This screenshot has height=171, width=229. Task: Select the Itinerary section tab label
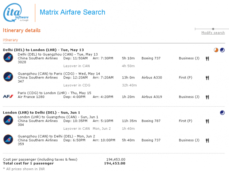10,40
